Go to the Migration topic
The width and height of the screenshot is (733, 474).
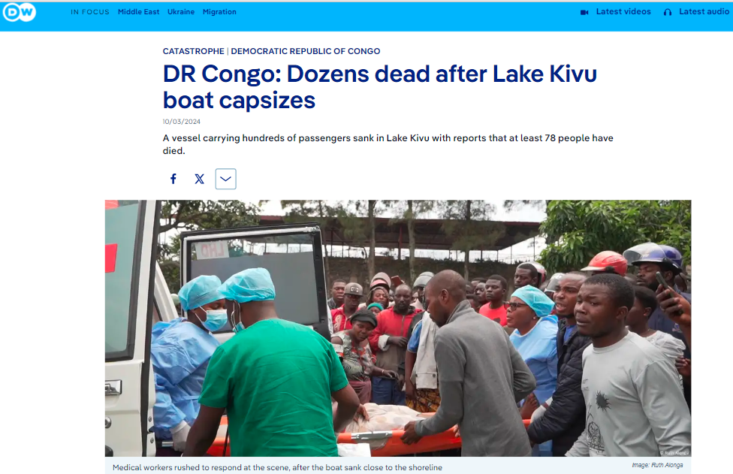[x=219, y=12]
